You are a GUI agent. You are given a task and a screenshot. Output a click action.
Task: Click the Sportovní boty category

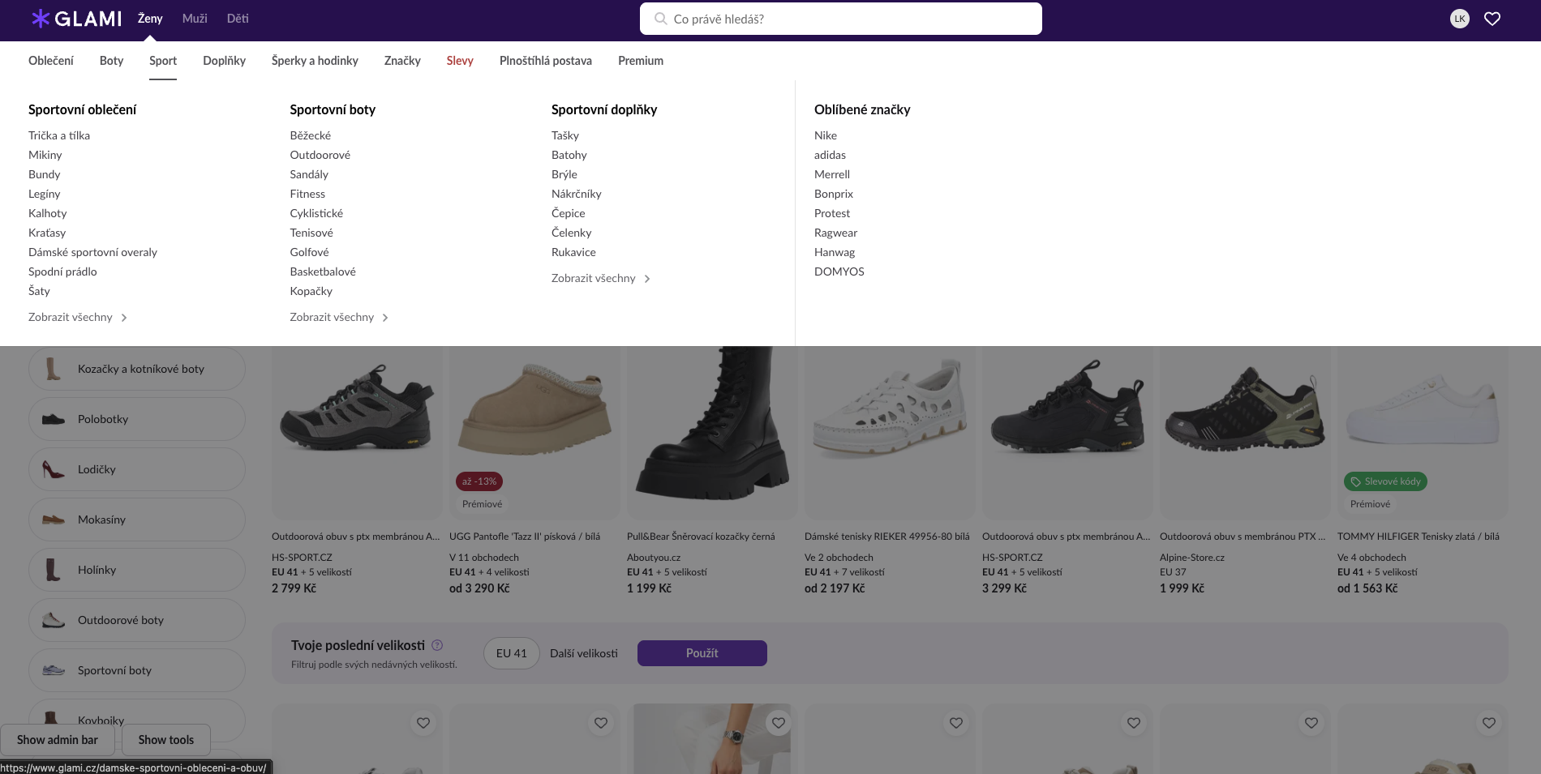pos(137,670)
